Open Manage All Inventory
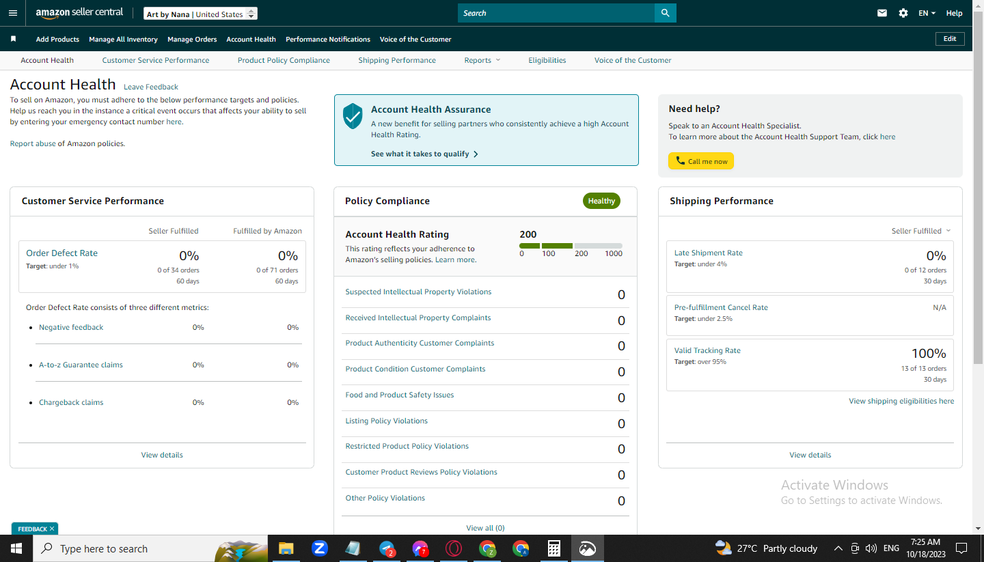Viewport: 984px width, 562px height. 123,39
